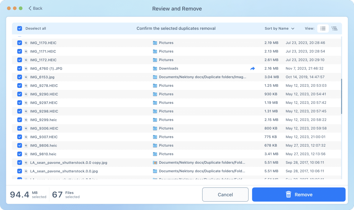
Task: Click file icon next to IMG_6153.jpg
Action: (x=26, y=77)
